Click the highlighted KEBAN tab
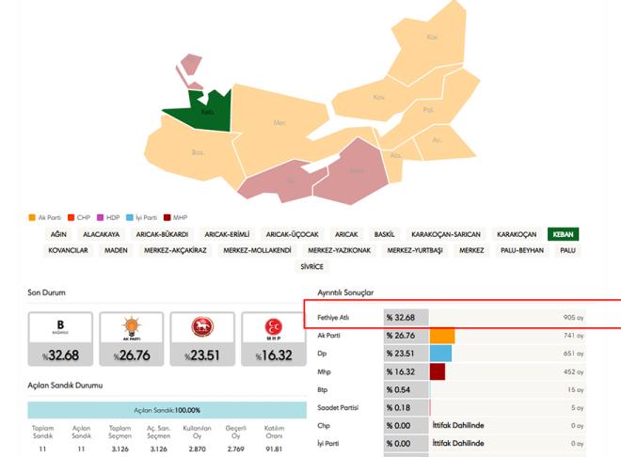This screenshot has width=621, height=457. (x=564, y=234)
